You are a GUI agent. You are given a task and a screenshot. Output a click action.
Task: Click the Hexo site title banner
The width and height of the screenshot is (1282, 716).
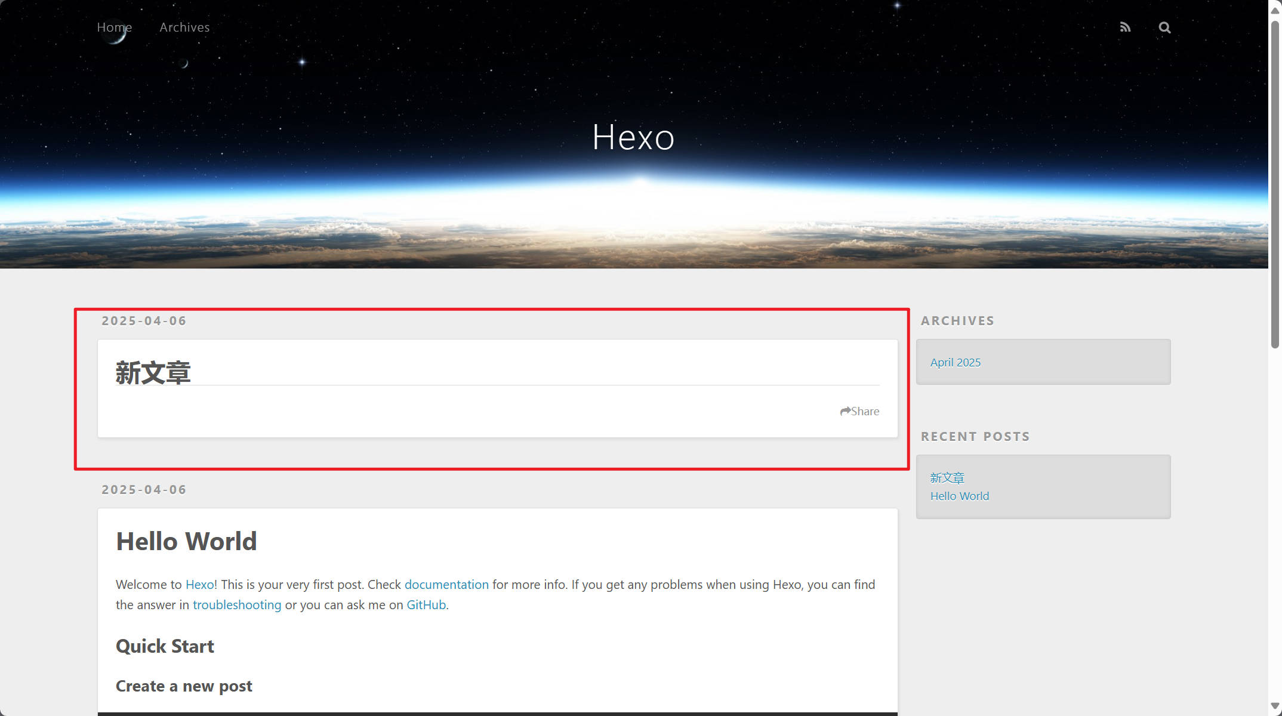point(633,137)
